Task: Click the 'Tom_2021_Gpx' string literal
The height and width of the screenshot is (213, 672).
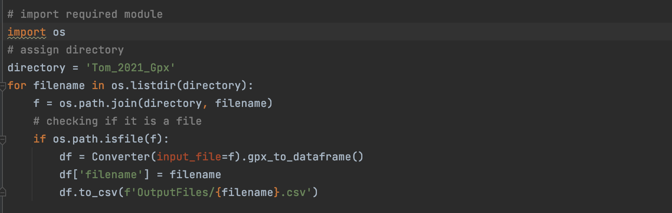Action: [130, 68]
